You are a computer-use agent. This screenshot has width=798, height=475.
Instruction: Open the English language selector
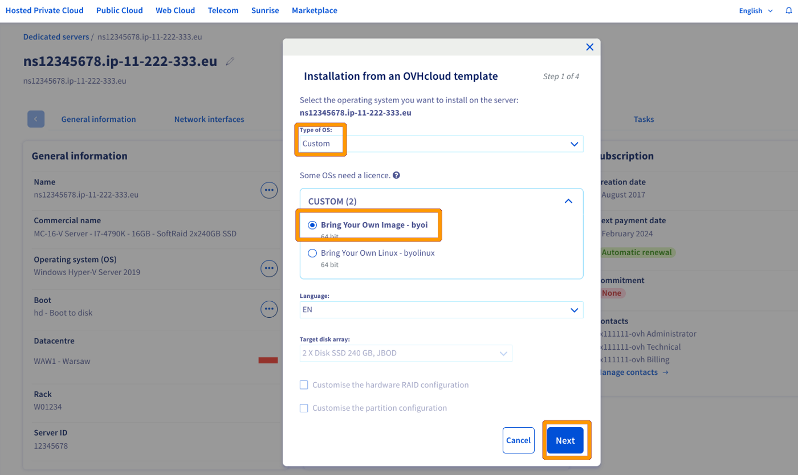click(755, 10)
